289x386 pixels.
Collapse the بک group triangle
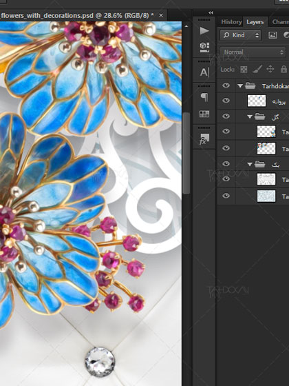(x=250, y=164)
